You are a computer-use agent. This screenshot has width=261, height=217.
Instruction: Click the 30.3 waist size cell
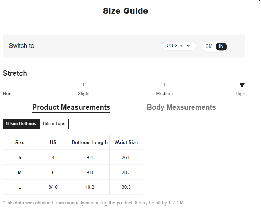coord(126,187)
